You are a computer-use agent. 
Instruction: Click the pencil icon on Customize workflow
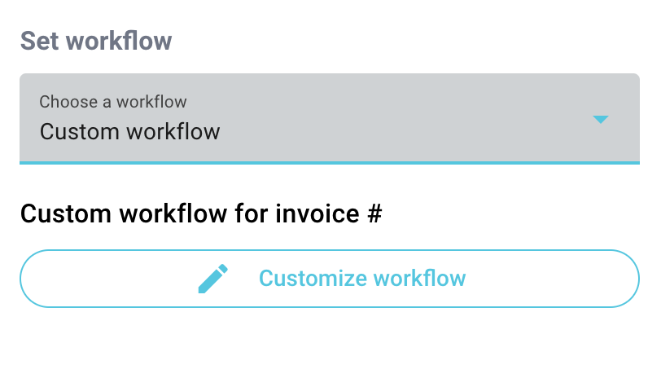coord(213,279)
